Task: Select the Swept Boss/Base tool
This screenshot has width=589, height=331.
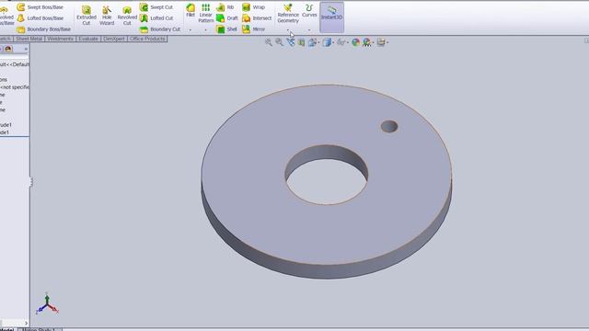Action: click(40, 7)
